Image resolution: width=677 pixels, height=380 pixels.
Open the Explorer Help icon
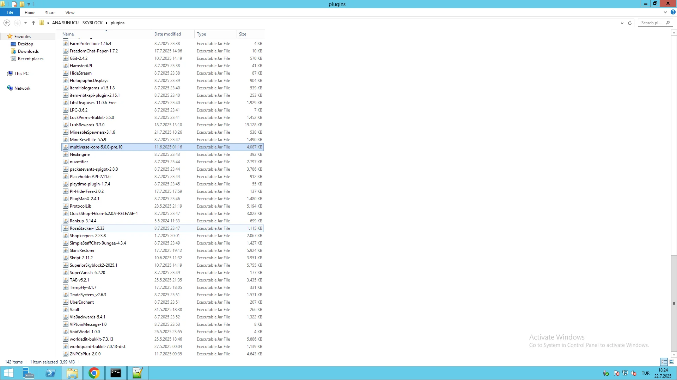[x=673, y=12]
